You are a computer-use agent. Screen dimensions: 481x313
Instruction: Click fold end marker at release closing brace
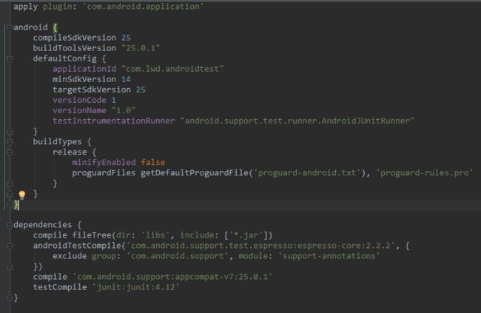pyautogui.click(x=10, y=184)
